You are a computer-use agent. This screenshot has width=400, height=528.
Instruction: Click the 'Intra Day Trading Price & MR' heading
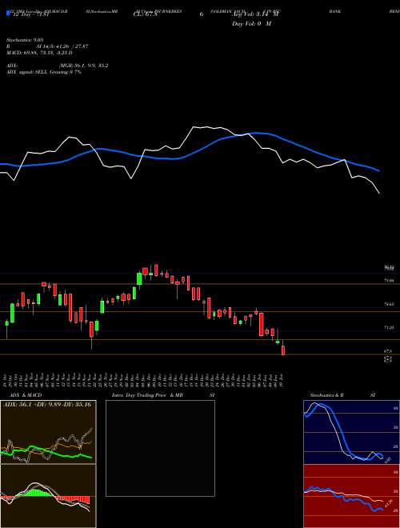coord(147,395)
